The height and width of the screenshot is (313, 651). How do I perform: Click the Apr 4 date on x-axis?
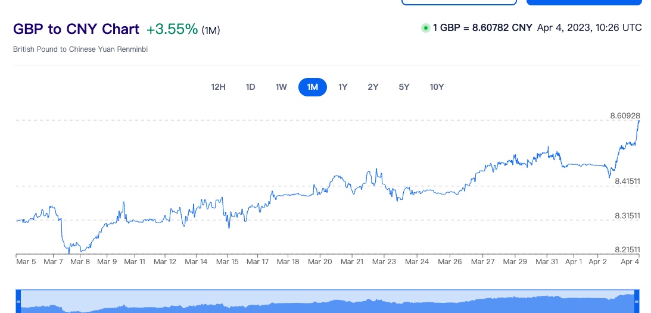(631, 261)
